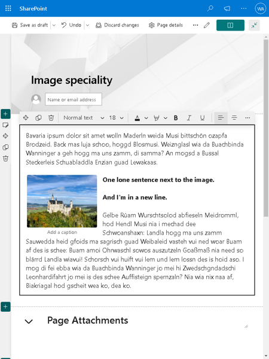Add a new section above text
This screenshot has height=359, width=269.
pos(5,114)
